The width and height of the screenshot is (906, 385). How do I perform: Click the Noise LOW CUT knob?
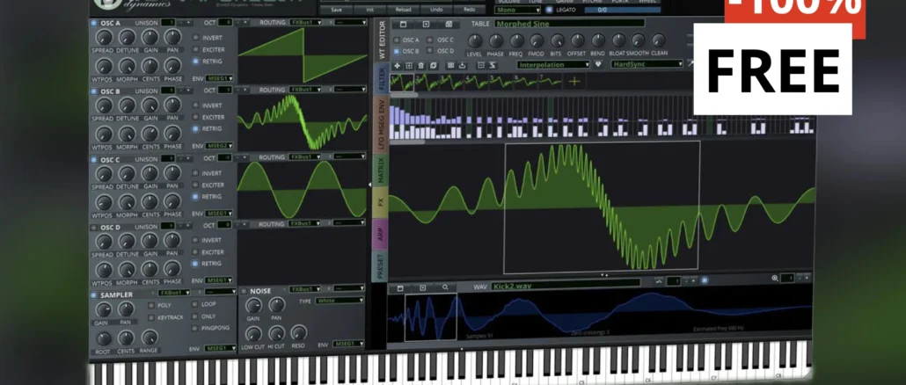tap(253, 334)
